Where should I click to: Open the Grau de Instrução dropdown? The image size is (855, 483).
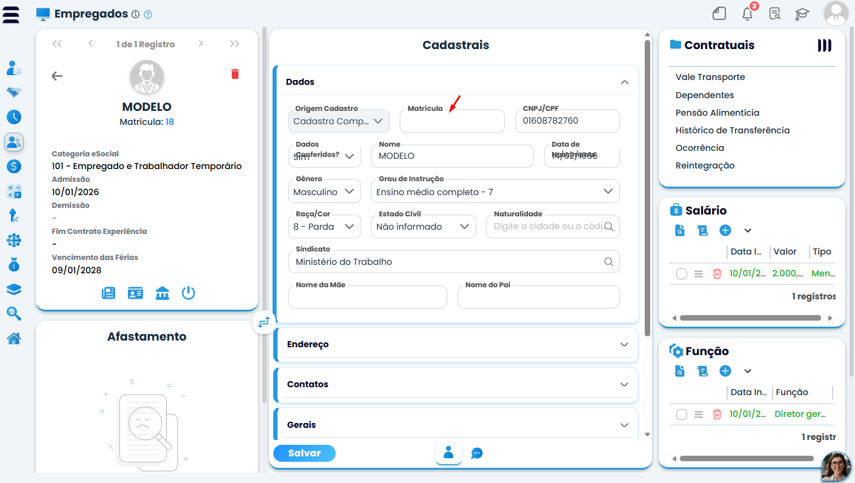click(496, 192)
